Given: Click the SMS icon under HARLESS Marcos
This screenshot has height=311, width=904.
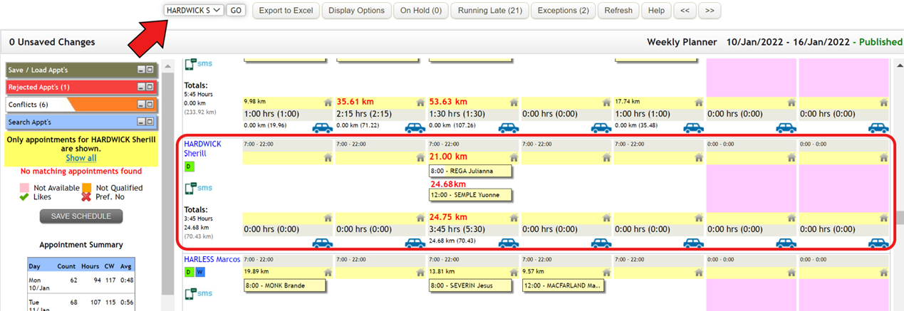Looking at the screenshot, I should [x=198, y=293].
